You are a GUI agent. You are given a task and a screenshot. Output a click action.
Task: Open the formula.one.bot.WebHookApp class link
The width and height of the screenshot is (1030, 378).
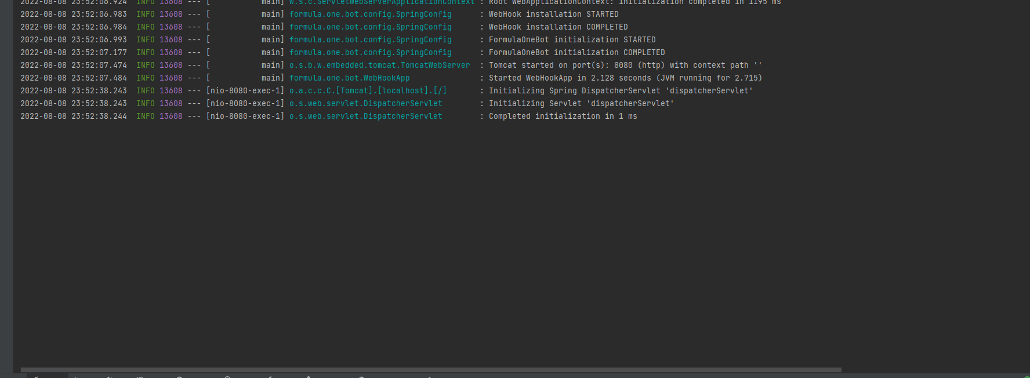point(349,78)
